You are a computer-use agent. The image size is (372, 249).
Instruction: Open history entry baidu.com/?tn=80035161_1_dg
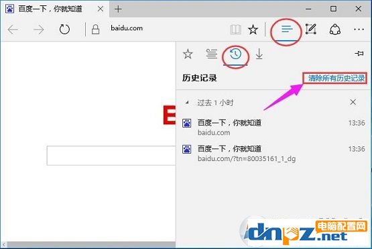coord(273,154)
